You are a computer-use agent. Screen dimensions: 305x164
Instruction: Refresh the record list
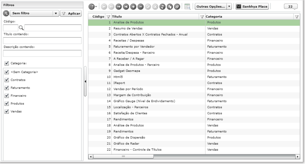[x=162, y=7]
